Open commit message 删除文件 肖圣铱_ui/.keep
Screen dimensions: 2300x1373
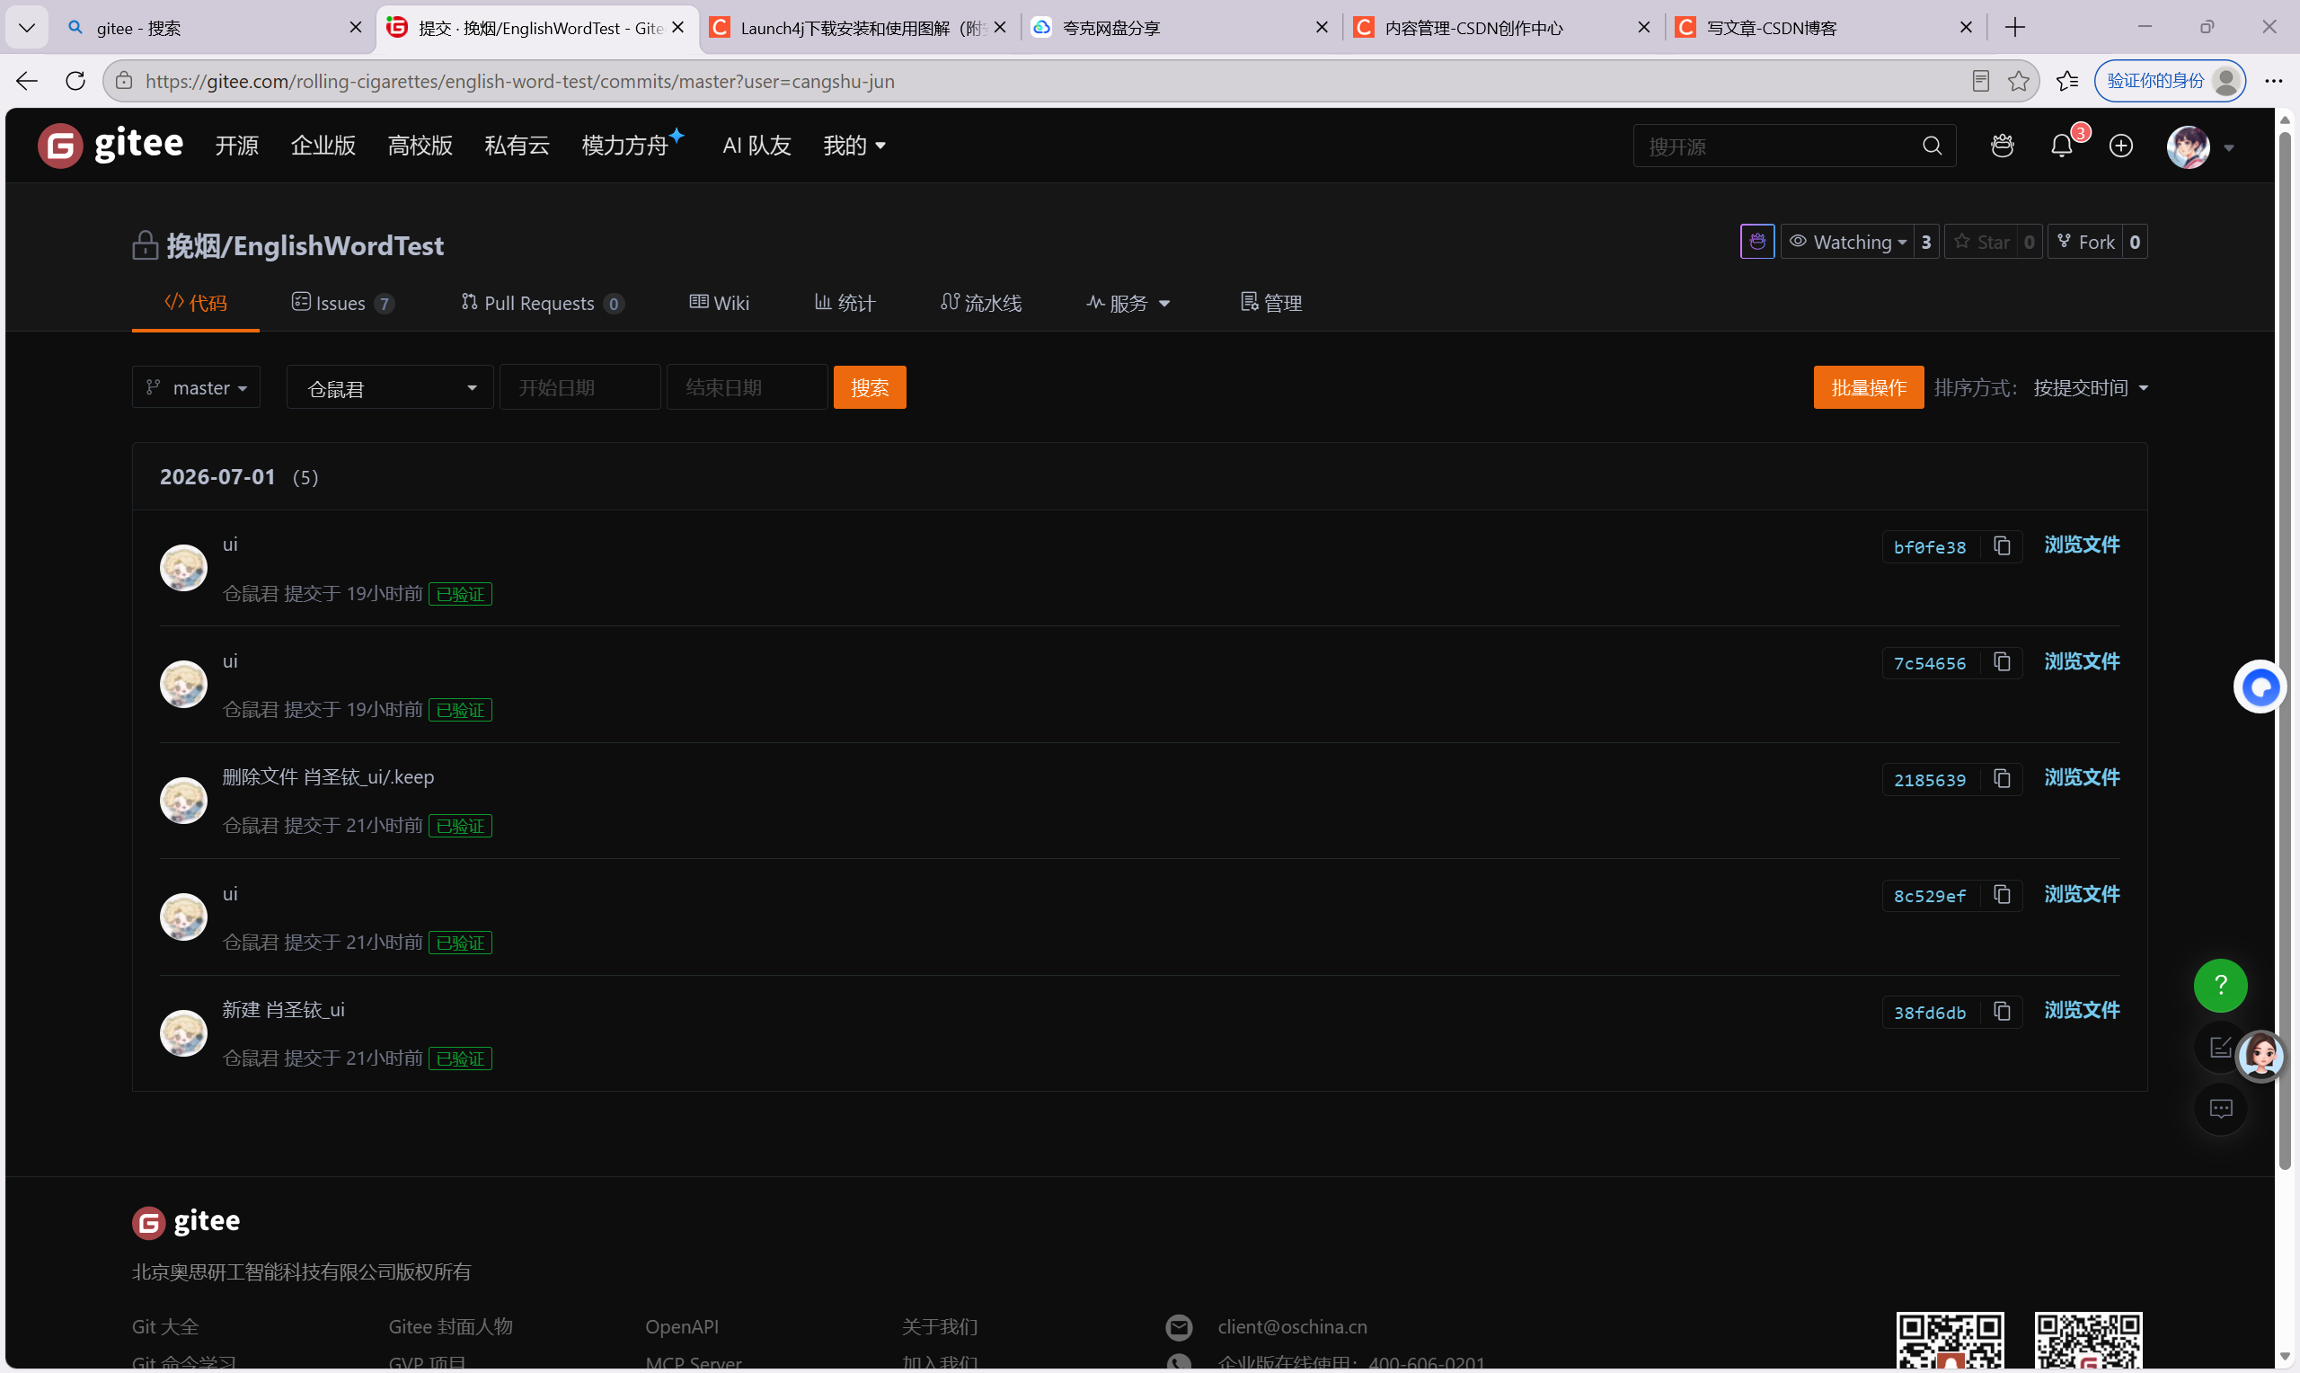327,777
